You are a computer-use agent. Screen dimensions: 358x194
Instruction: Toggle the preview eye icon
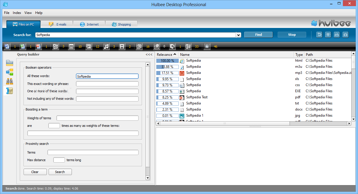328,35
